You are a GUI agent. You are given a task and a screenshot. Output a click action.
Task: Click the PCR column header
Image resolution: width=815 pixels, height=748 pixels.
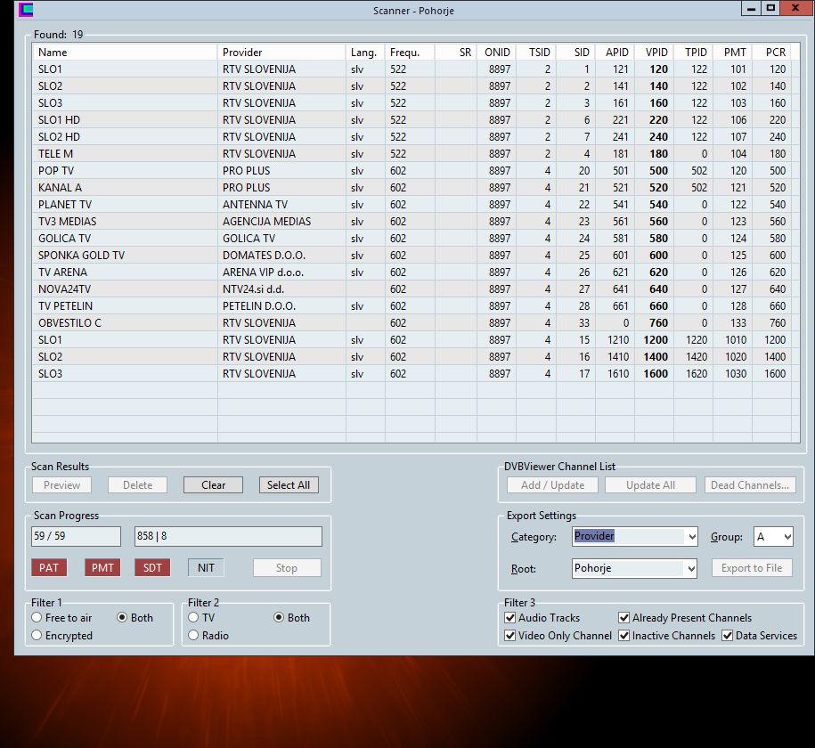[x=771, y=53]
